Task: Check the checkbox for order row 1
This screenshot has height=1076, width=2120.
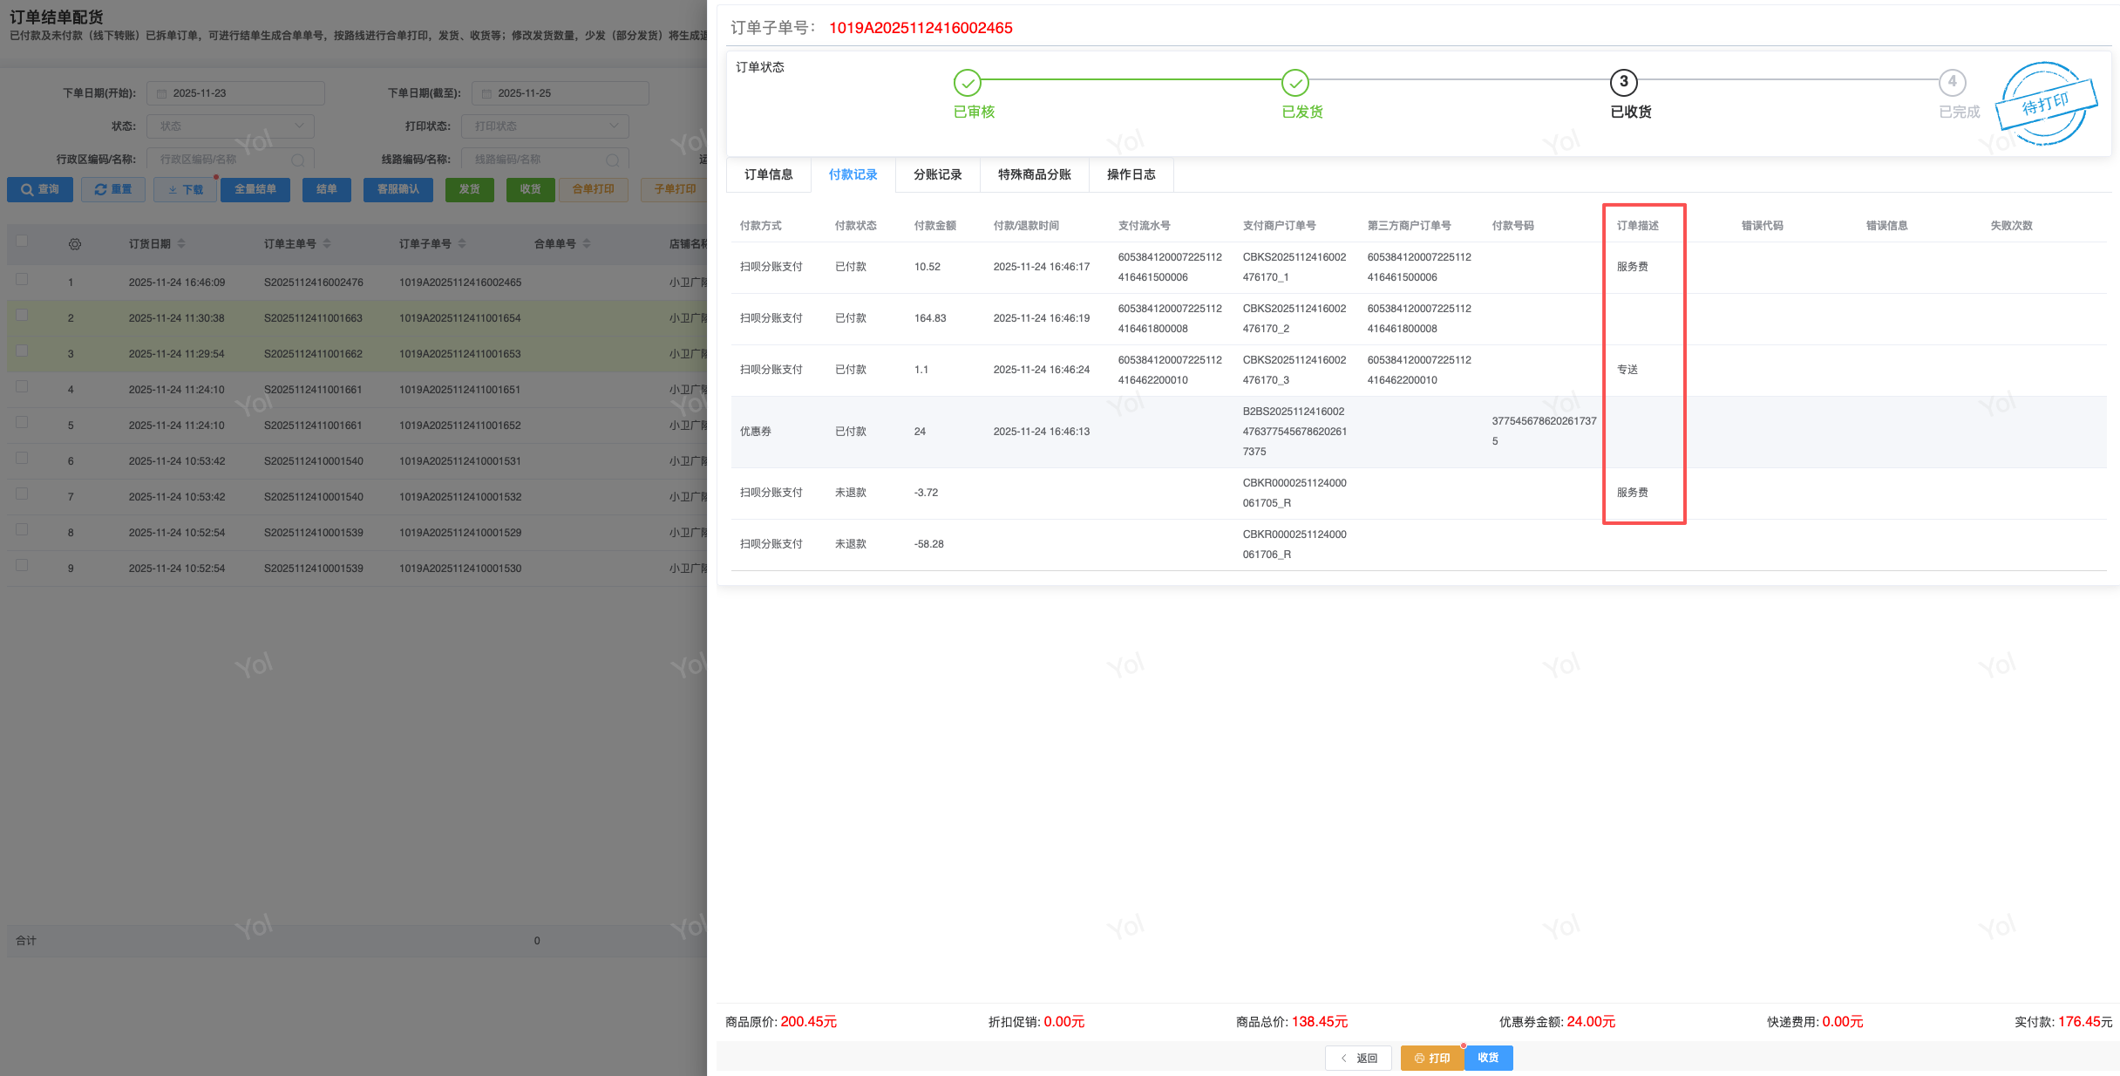Action: [x=22, y=280]
